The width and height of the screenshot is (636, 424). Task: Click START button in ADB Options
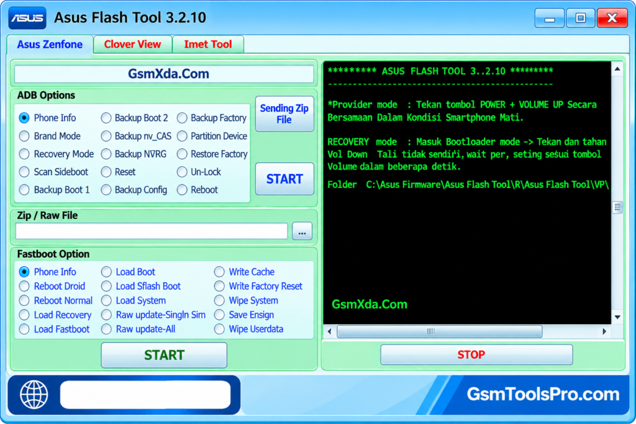coord(284,179)
